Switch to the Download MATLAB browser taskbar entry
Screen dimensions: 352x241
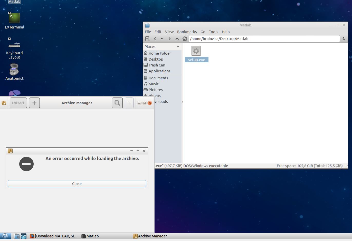[54, 236]
